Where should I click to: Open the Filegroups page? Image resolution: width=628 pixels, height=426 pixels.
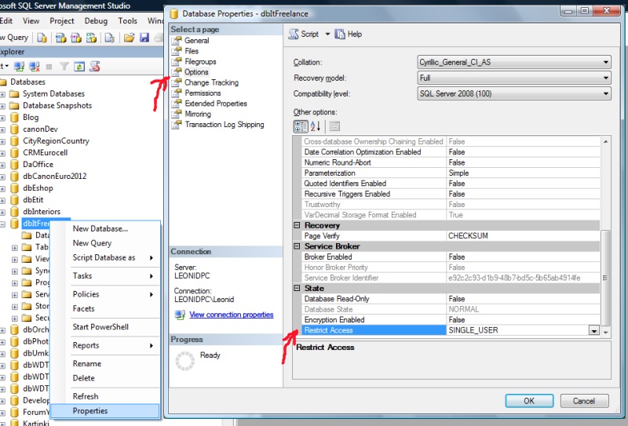(x=200, y=61)
